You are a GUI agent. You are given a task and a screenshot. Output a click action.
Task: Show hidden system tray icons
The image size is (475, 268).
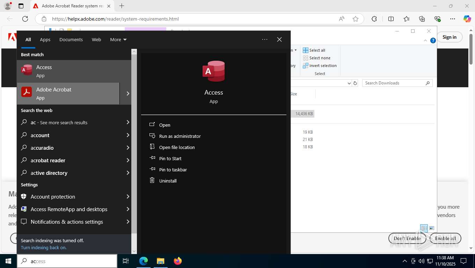pyautogui.click(x=405, y=261)
